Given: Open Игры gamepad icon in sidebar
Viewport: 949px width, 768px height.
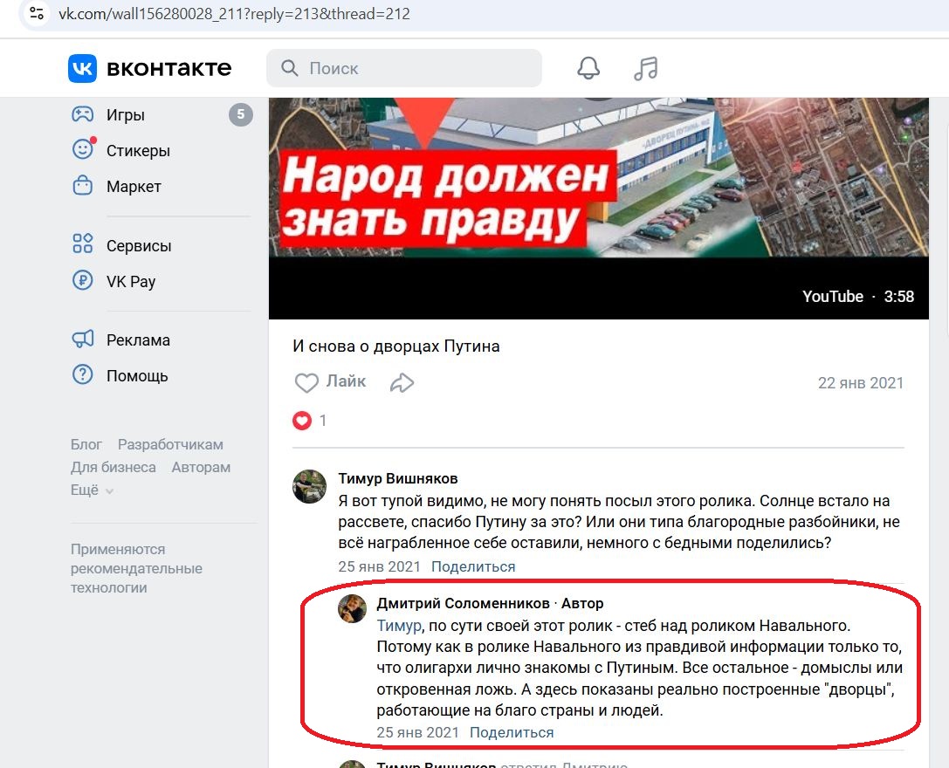Looking at the screenshot, I should pyautogui.click(x=83, y=113).
